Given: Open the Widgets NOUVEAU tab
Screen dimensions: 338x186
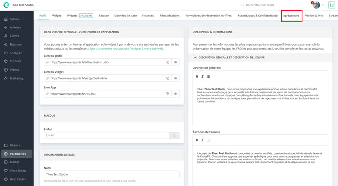Looking at the screenshot, I should (80, 16).
